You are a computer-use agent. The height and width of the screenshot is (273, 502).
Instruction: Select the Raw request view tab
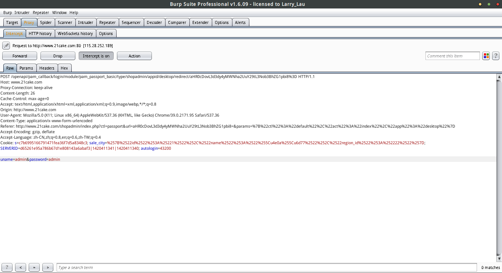(x=10, y=68)
